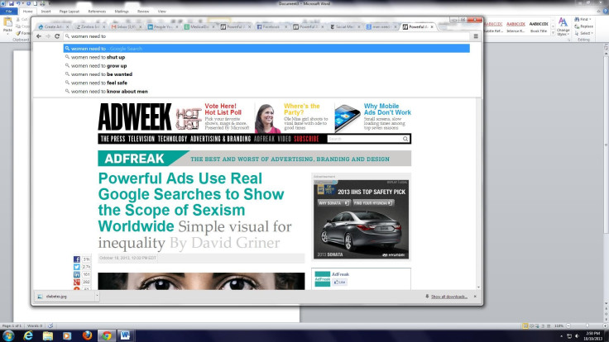Switch to the Social Me... Chrome tab
This screenshot has height=342, width=609.
point(344,26)
